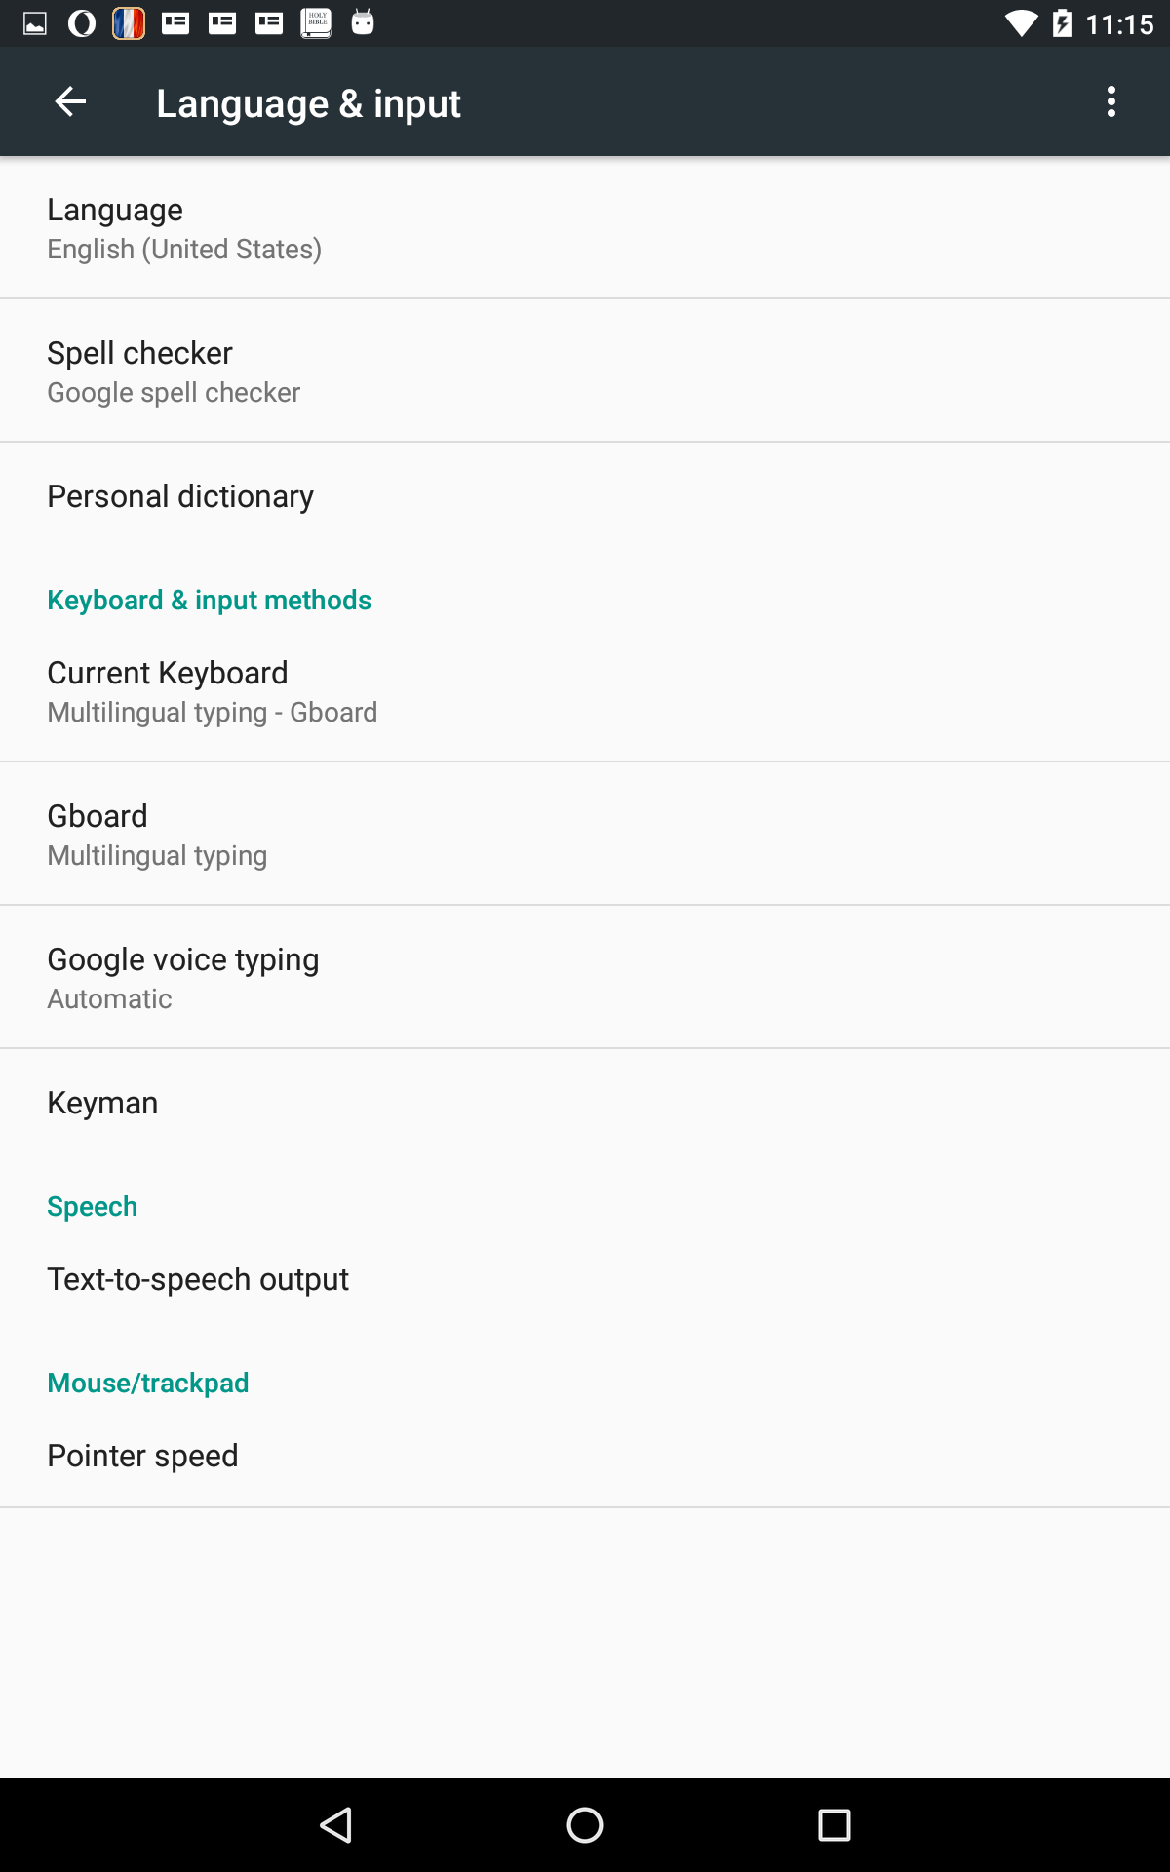Tap the Wi-Fi status icon

pos(1021,23)
